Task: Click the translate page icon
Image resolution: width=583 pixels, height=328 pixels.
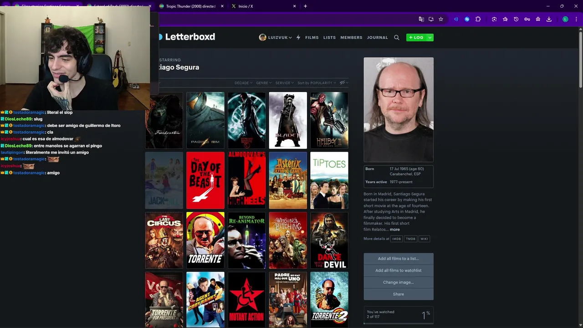Action: point(421,19)
